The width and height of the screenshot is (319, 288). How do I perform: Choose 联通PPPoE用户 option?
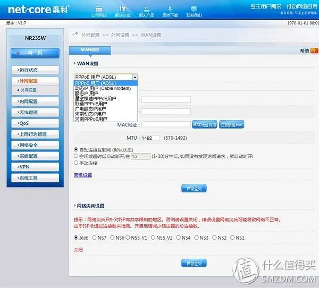pos(106,104)
